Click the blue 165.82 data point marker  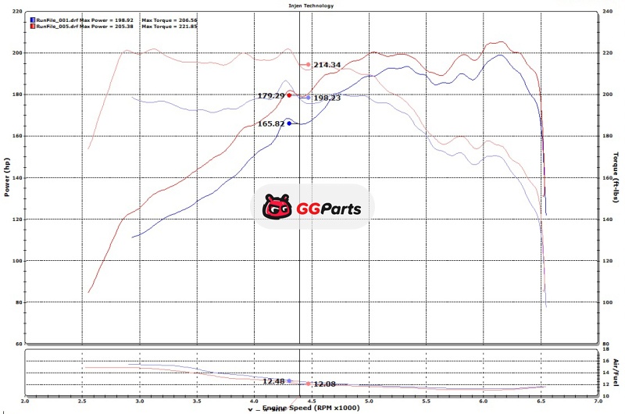[x=290, y=123]
